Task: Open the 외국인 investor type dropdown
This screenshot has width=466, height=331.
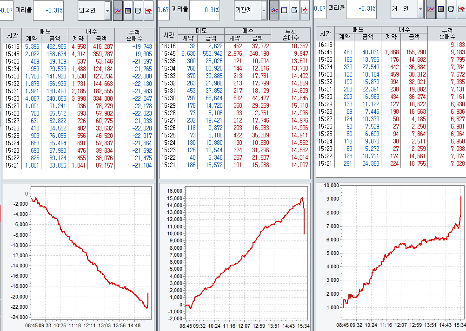Action: tap(107, 10)
